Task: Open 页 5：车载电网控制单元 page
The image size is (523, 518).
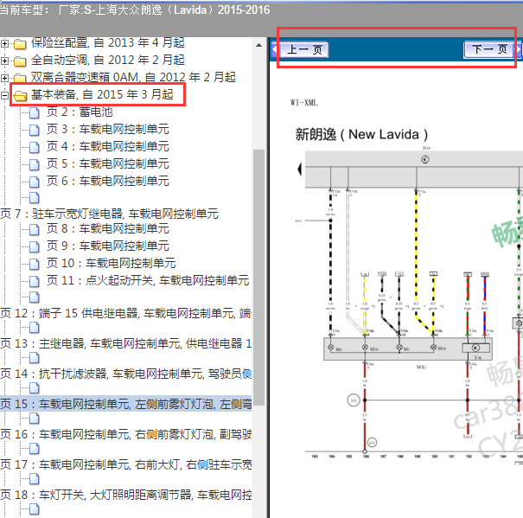Action: click(x=108, y=164)
